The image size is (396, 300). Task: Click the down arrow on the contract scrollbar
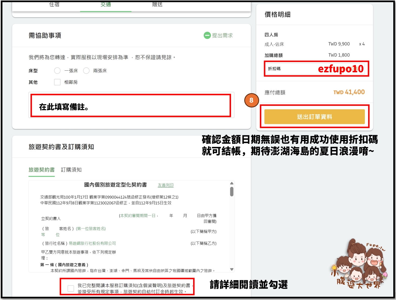(x=231, y=269)
